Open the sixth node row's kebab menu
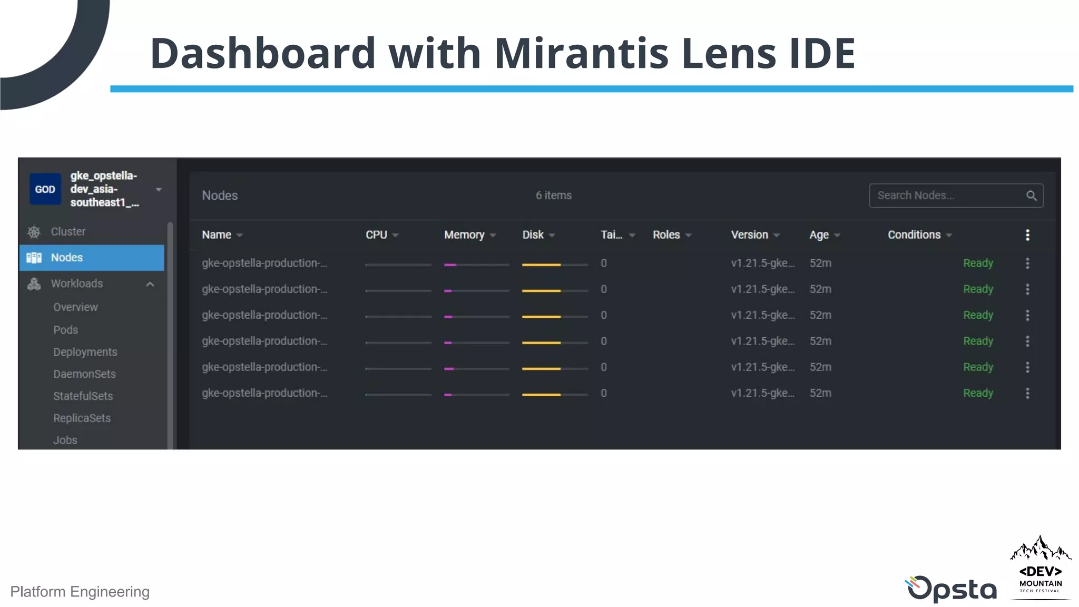Screen dimensions: 1079x607 [x=1027, y=393]
